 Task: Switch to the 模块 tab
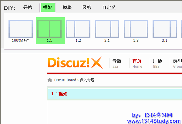click(x=67, y=8)
